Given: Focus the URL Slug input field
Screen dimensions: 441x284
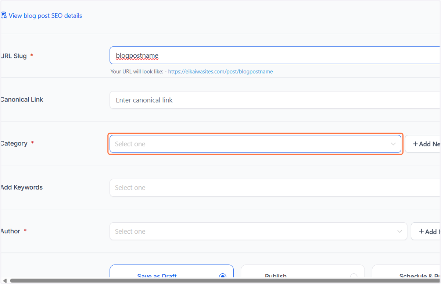Looking at the screenshot, I should point(275,55).
